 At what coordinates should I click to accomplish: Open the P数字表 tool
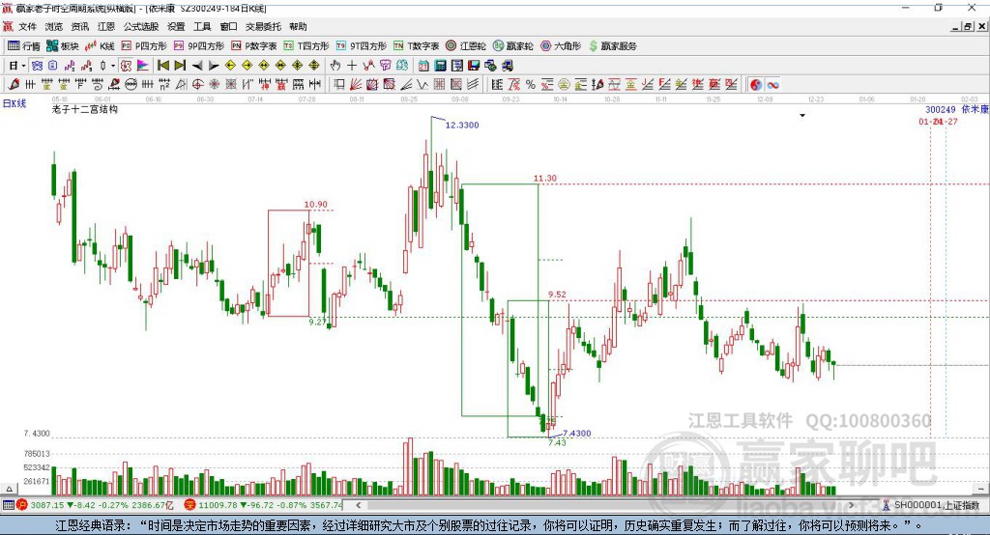tap(254, 46)
